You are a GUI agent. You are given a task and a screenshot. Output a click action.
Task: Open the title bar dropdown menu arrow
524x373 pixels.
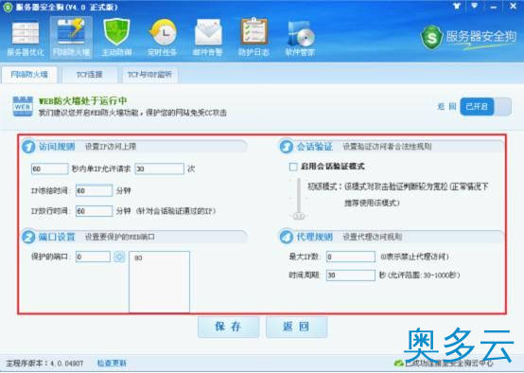pos(474,6)
